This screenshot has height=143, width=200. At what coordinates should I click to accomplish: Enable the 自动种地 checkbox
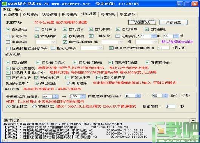pyautogui.click(x=37, y=29)
